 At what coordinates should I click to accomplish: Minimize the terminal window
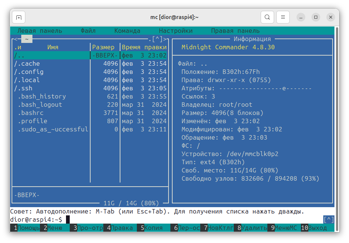tap(301, 17)
